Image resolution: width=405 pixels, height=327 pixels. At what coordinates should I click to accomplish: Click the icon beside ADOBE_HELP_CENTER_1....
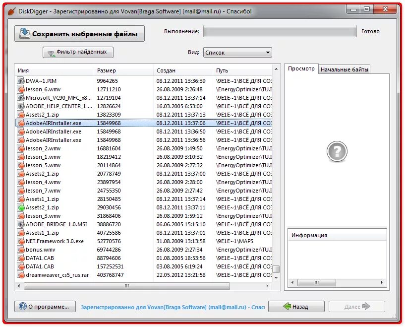[21, 106]
